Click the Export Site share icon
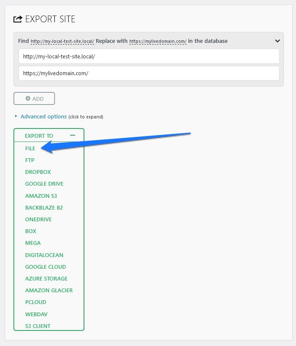 pyautogui.click(x=18, y=19)
